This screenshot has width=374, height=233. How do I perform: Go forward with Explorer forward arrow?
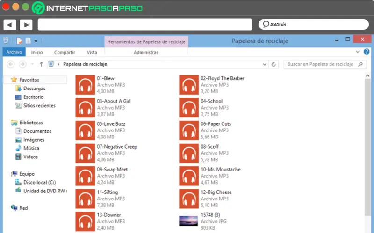pos(22,64)
